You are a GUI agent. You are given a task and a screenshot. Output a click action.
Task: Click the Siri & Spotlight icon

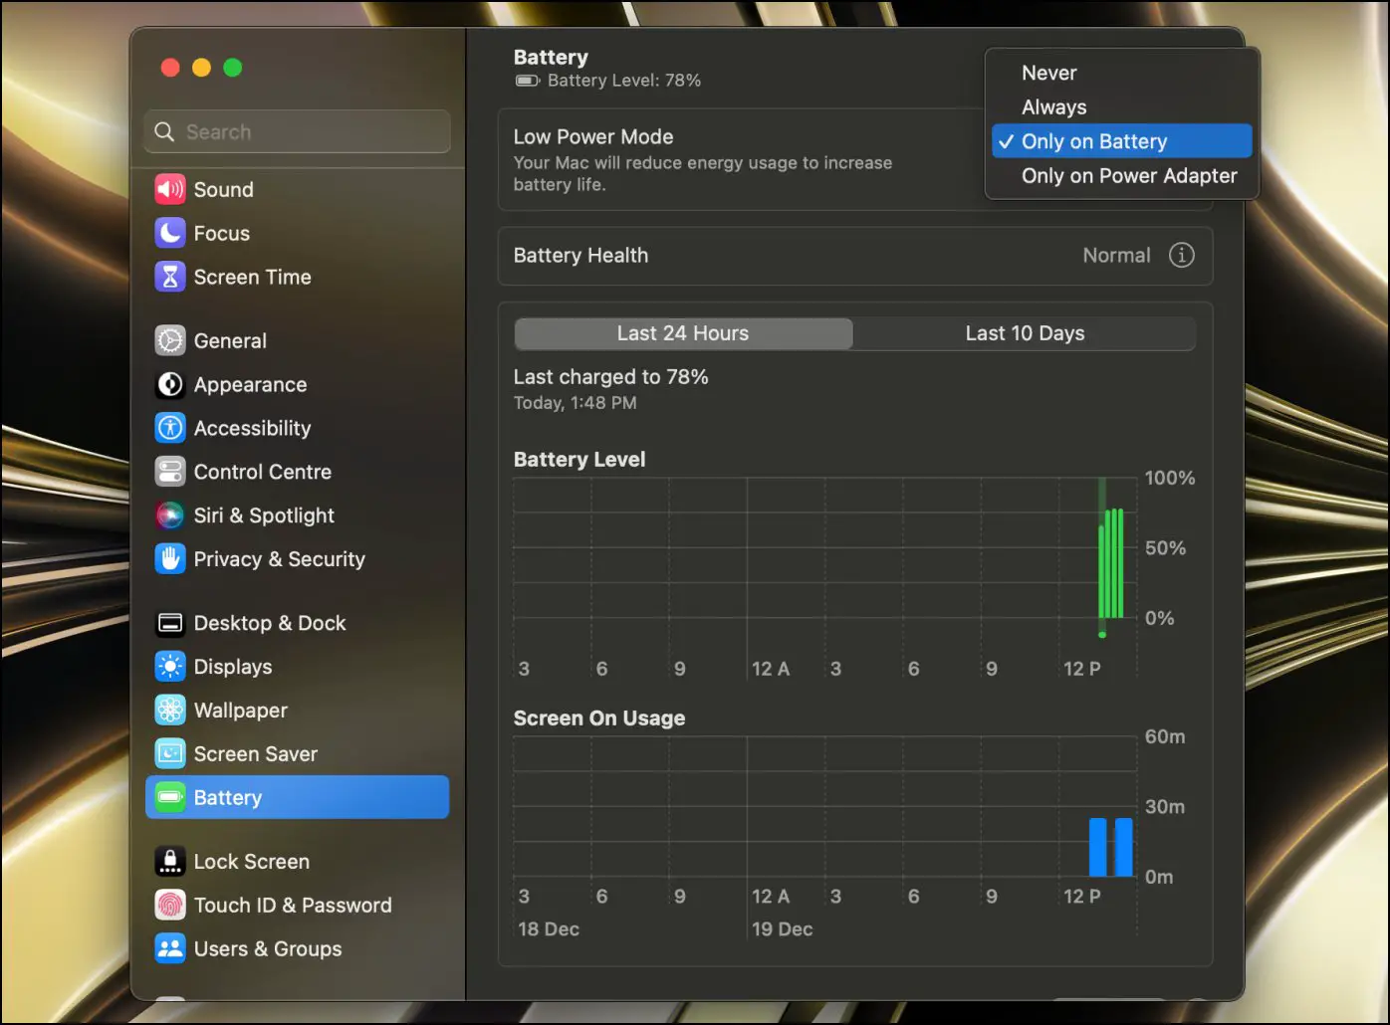coord(170,515)
